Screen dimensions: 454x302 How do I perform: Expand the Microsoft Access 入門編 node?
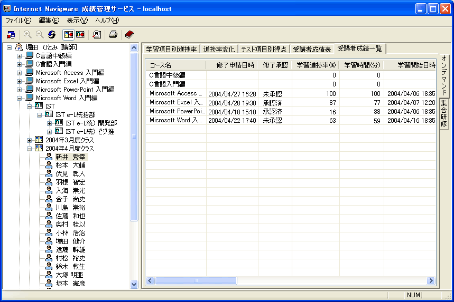click(19, 73)
